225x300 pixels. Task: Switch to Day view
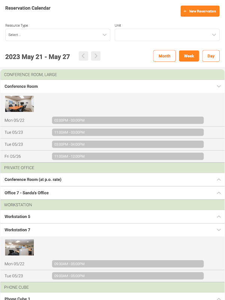click(x=211, y=56)
